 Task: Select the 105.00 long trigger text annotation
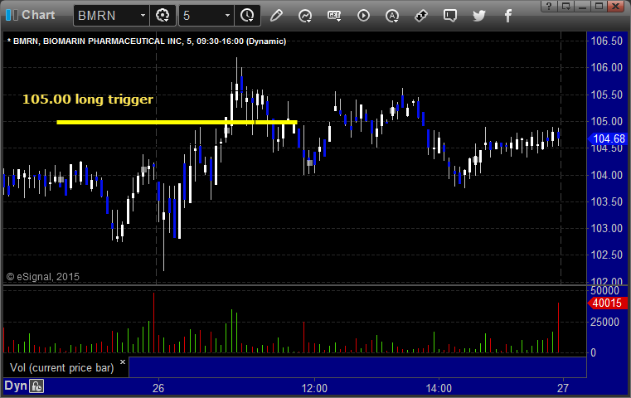point(88,99)
